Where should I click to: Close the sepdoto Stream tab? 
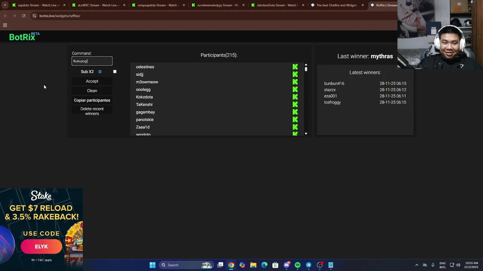point(65,5)
